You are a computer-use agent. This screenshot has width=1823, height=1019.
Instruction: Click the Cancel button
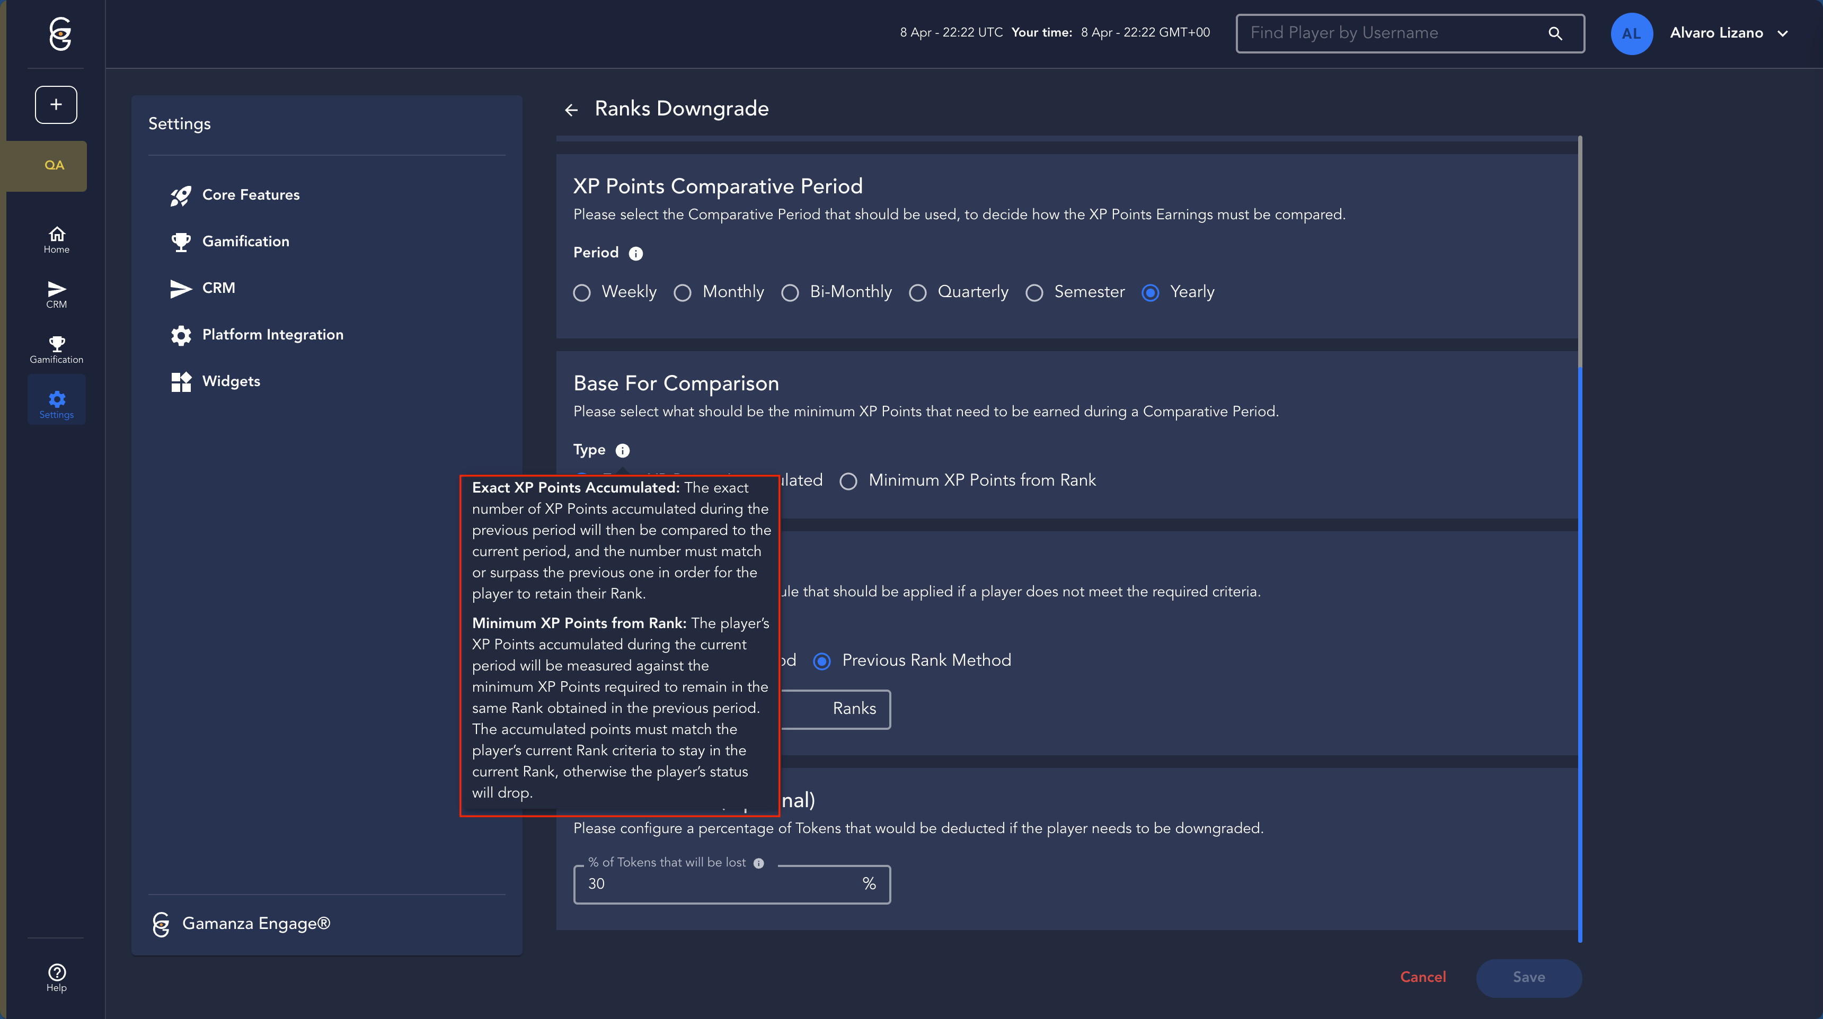coord(1422,977)
